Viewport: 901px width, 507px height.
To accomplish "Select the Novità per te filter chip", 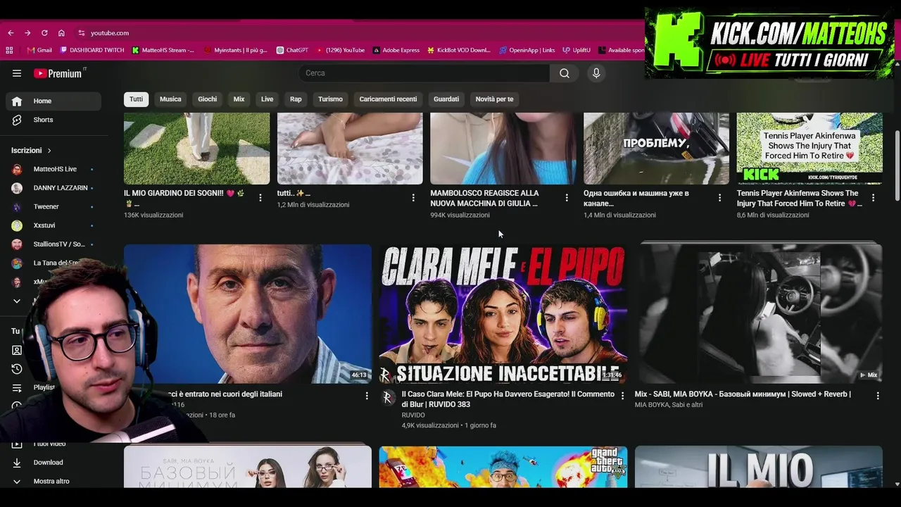I will pyautogui.click(x=495, y=99).
